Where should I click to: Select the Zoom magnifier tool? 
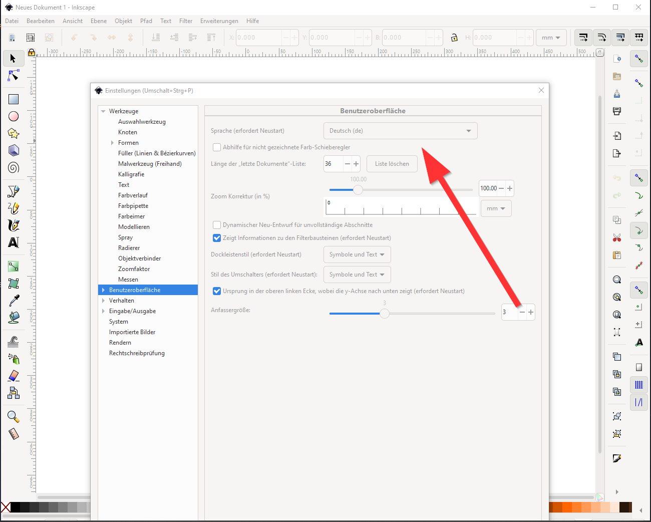(13, 417)
